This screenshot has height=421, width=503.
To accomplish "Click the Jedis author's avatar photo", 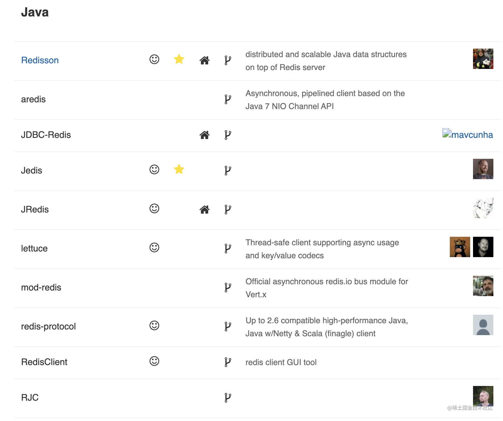I will tap(483, 169).
